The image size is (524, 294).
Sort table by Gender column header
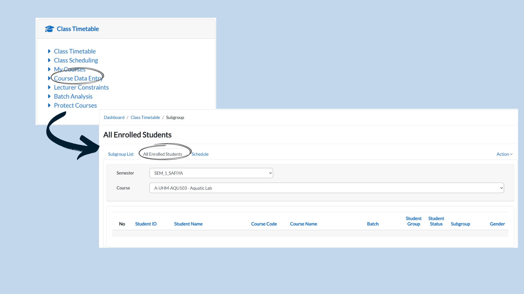[x=497, y=224]
